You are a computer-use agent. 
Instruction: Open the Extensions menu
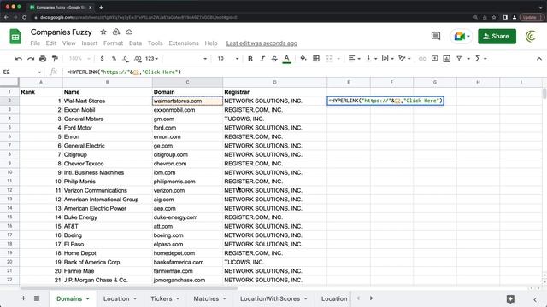pos(184,43)
